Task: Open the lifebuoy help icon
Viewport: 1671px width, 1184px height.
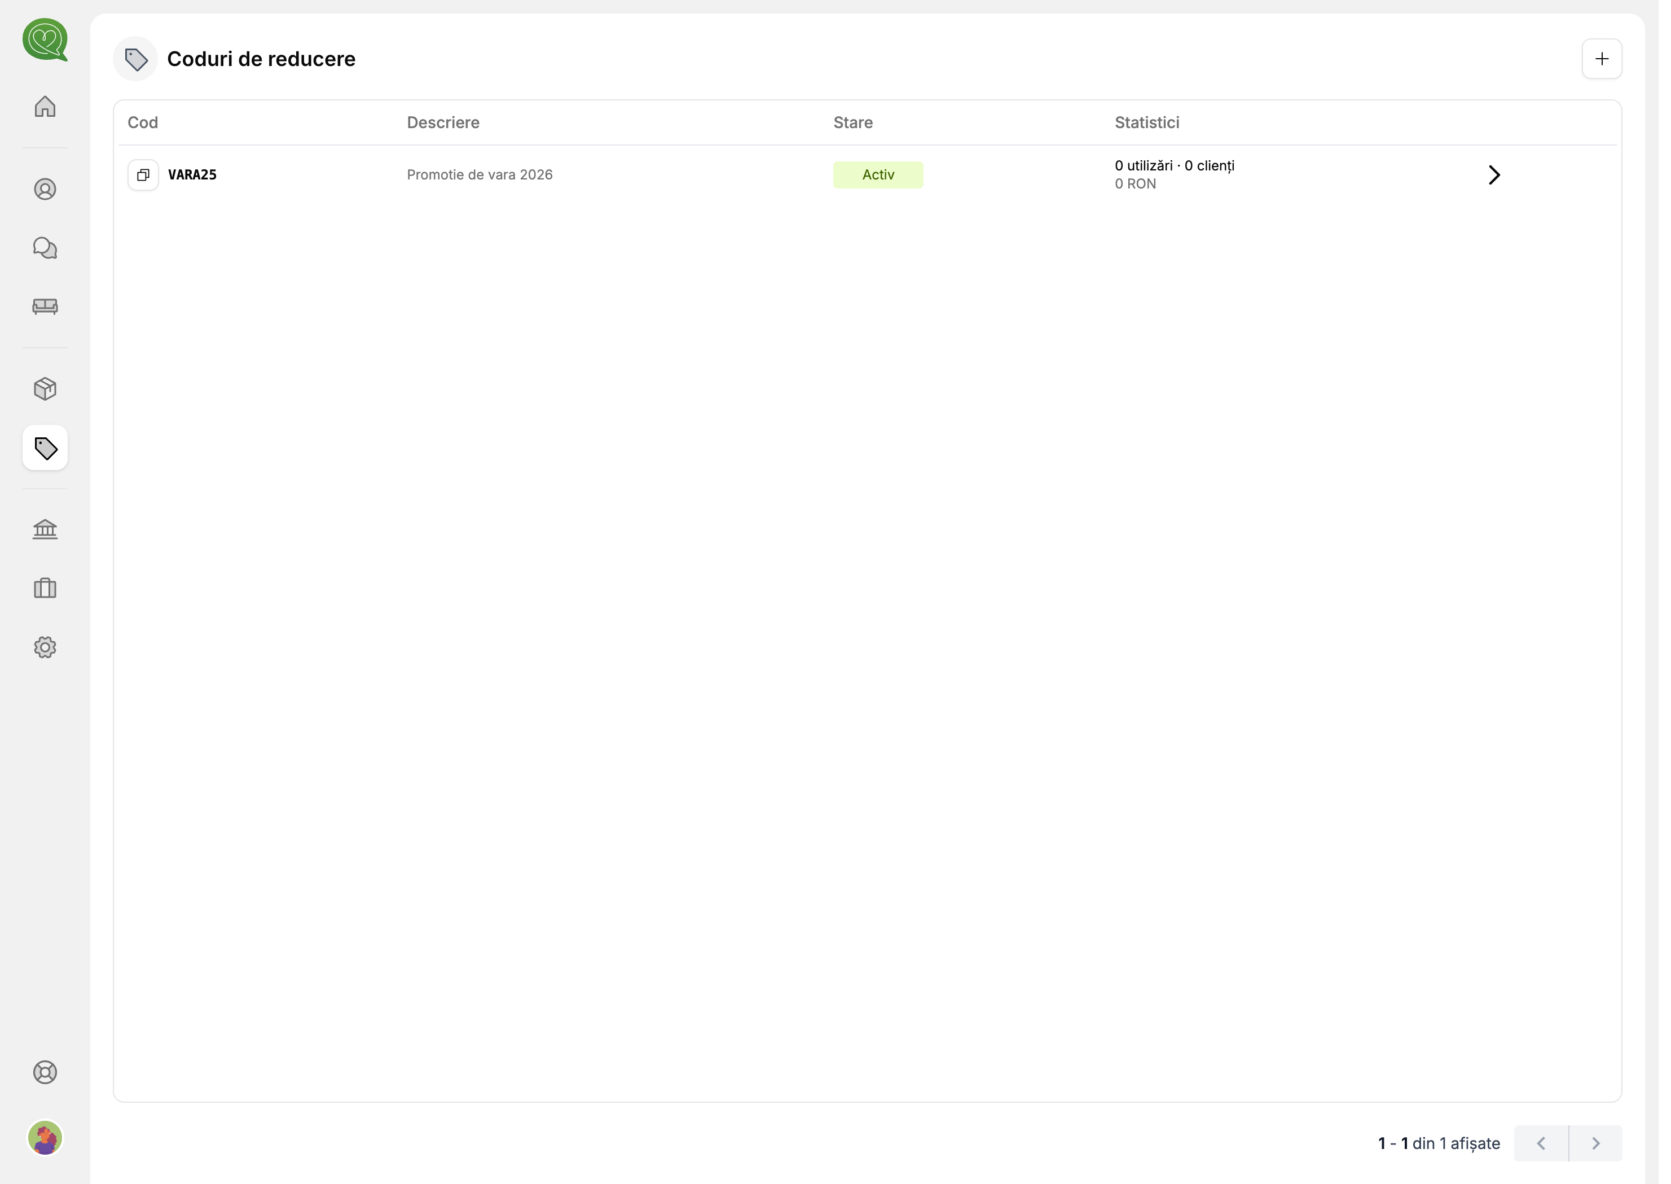Action: point(45,1072)
